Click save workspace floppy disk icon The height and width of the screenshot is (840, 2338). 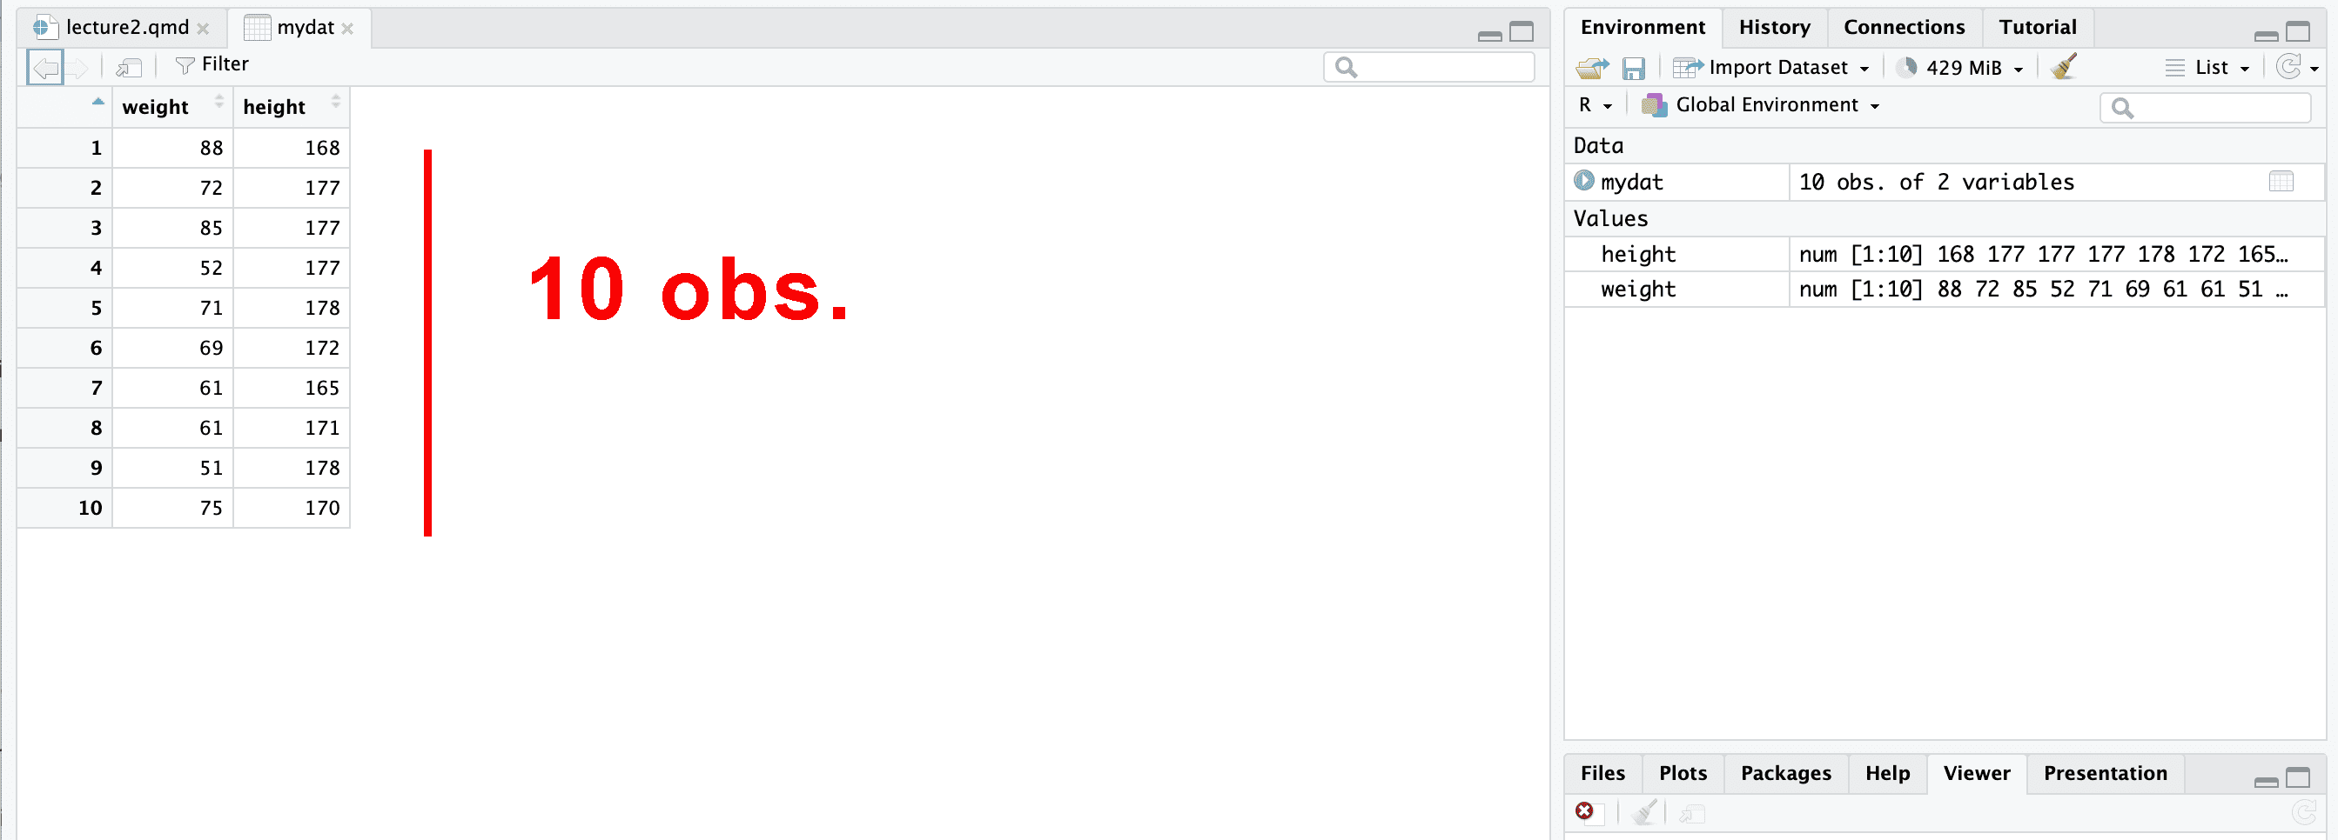[1633, 68]
